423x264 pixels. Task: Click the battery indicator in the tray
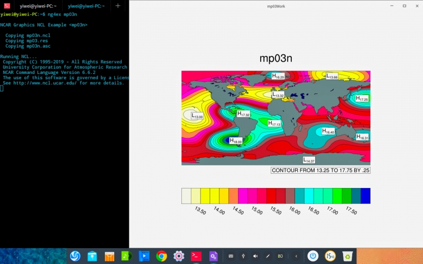click(x=280, y=256)
